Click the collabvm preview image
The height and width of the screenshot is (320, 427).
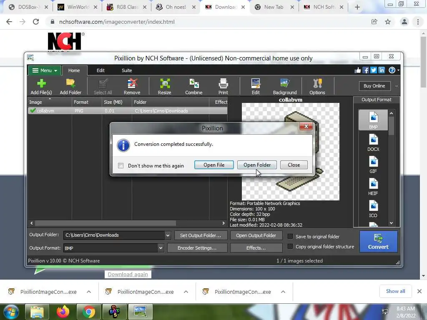[291, 151]
